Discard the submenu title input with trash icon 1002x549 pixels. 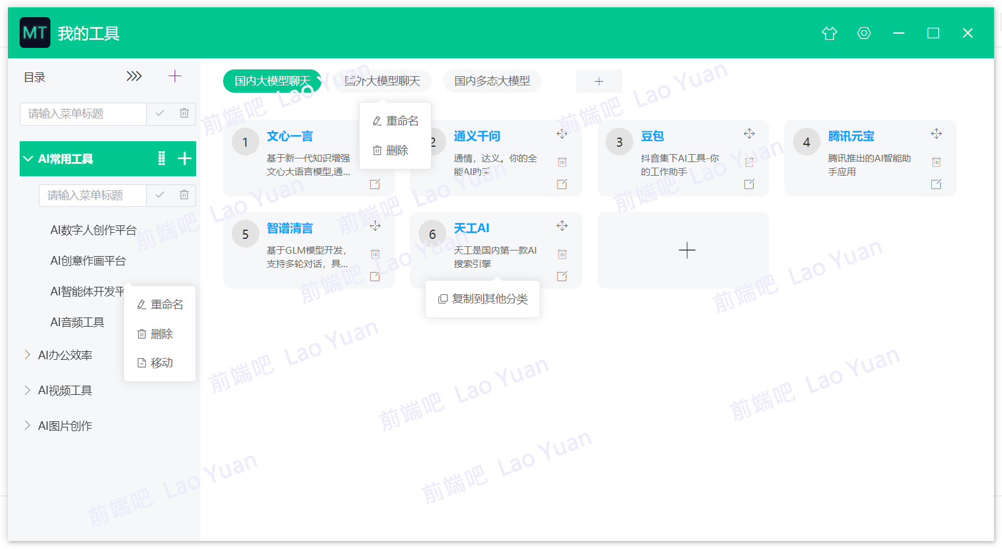(x=184, y=195)
